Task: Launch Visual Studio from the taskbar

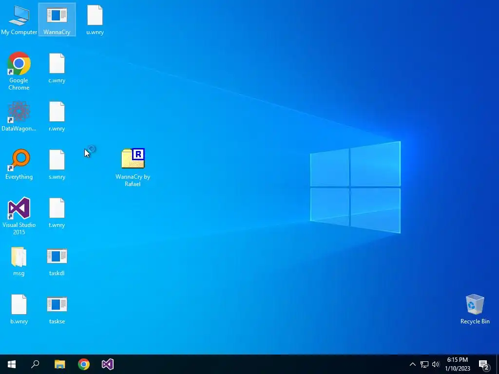Action: [x=108, y=364]
